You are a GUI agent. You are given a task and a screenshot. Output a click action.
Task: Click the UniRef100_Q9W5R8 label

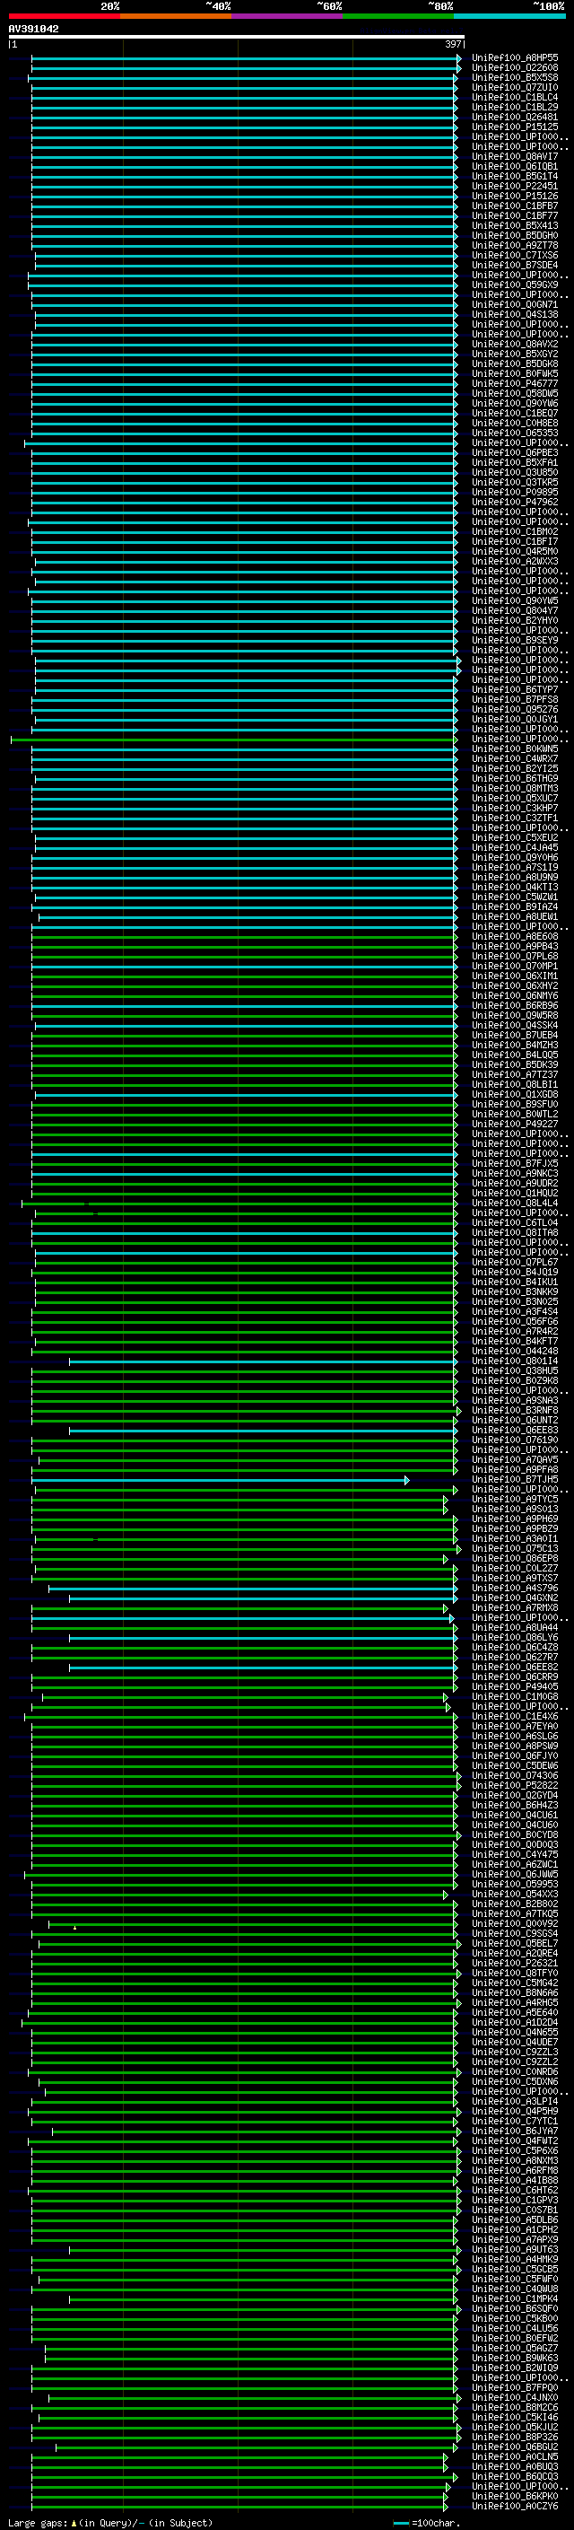point(515,1016)
